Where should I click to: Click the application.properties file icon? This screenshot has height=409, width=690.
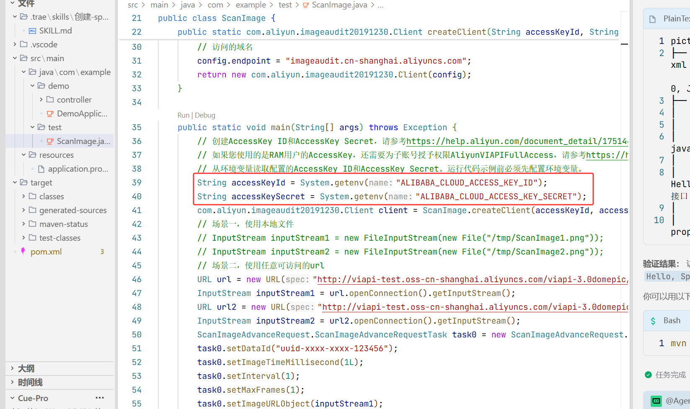pos(41,169)
